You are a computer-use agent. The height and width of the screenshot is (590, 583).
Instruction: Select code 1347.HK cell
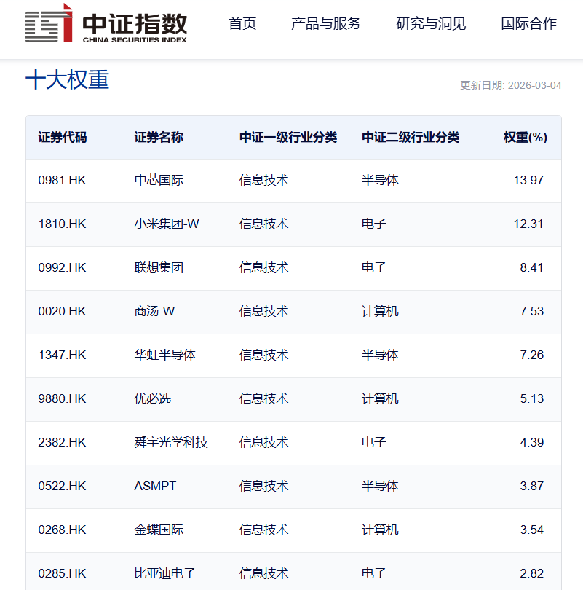(62, 355)
